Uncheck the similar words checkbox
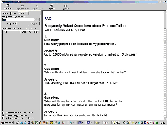 pos(3,115)
